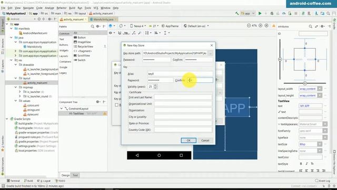Open the app run configuration dropdown

[x=248, y=13]
